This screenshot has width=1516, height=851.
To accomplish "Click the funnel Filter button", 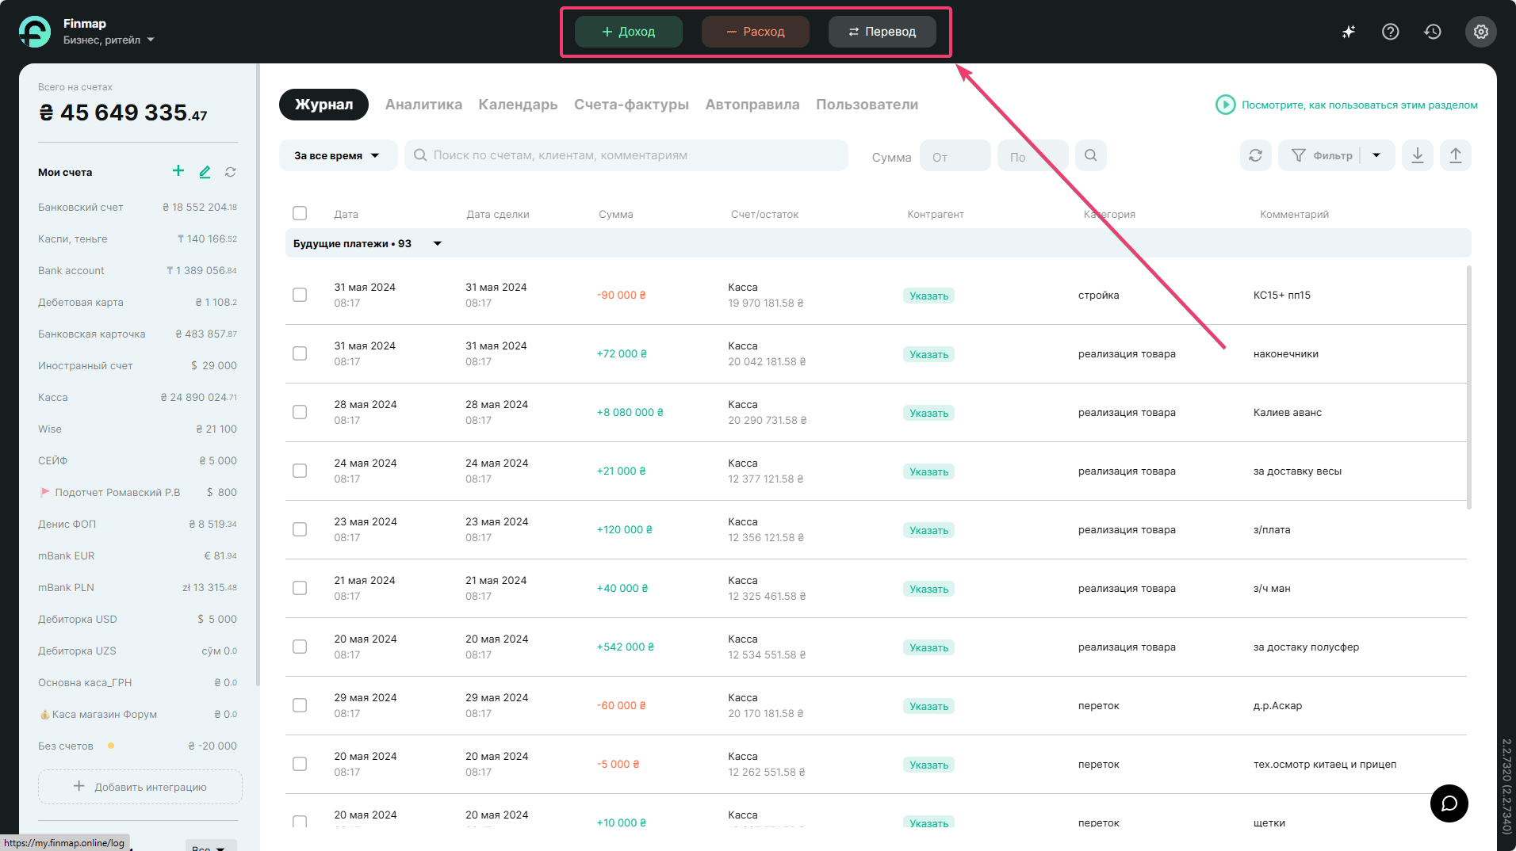I will (1321, 155).
